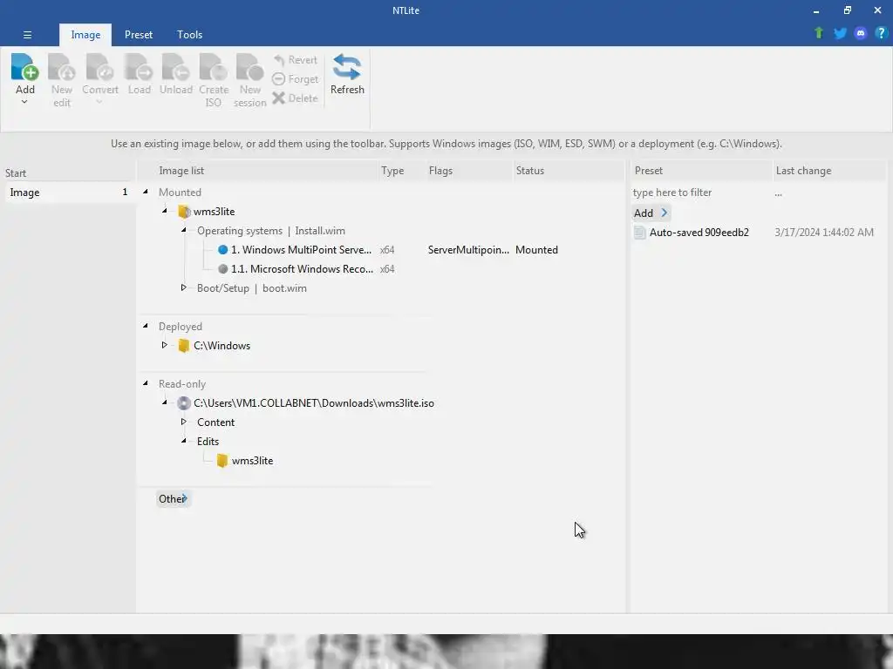Click the green update arrow icon
Image resolution: width=893 pixels, height=669 pixels.
coord(819,33)
